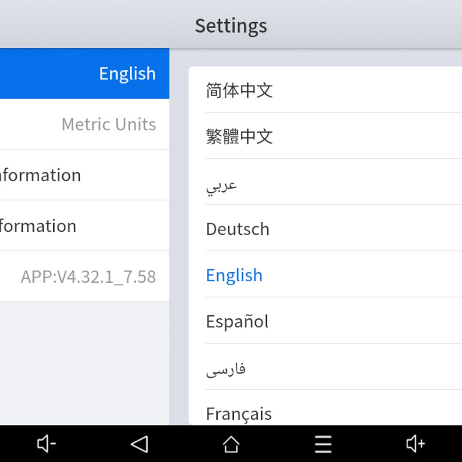Choose the Persian فارسی language option
This screenshot has height=462, width=462.
coord(225,369)
